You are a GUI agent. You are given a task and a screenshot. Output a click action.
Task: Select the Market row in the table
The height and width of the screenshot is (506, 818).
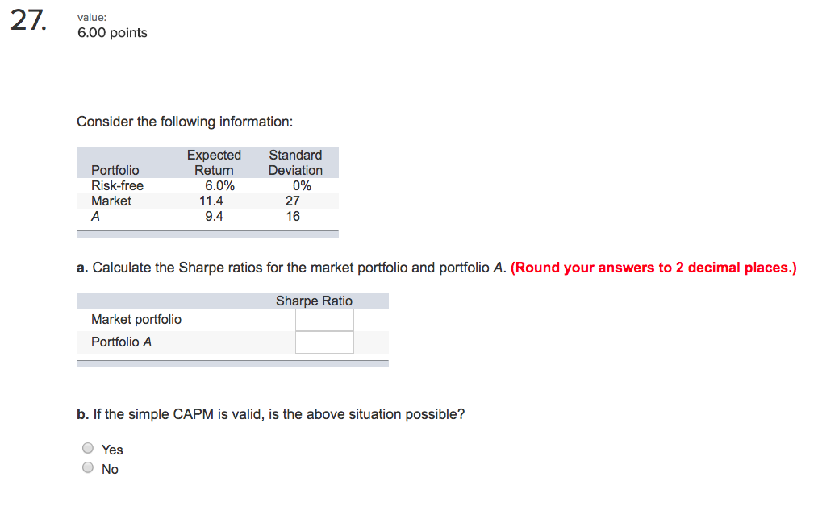[x=111, y=201]
